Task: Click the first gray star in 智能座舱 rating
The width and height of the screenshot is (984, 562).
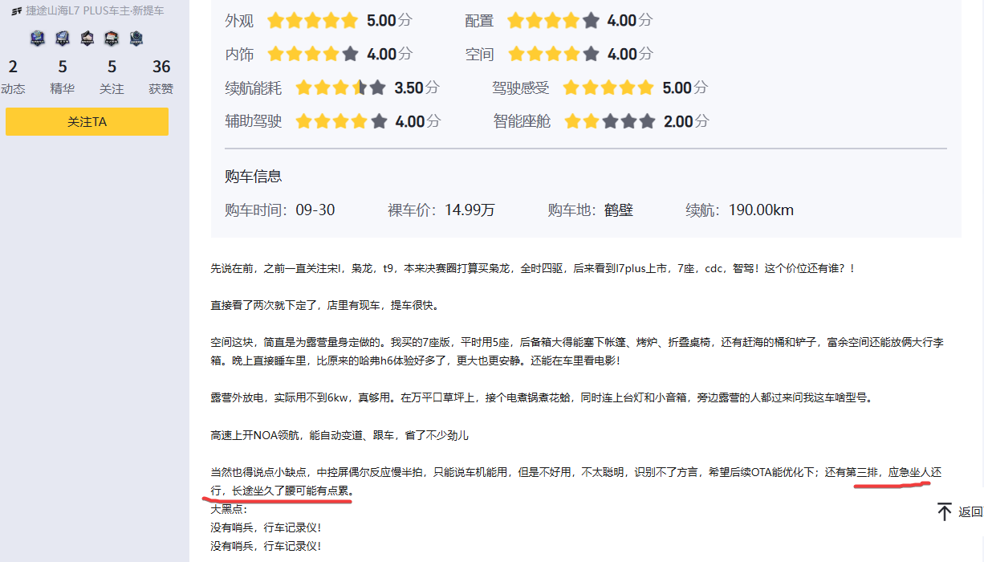Action: 610,121
